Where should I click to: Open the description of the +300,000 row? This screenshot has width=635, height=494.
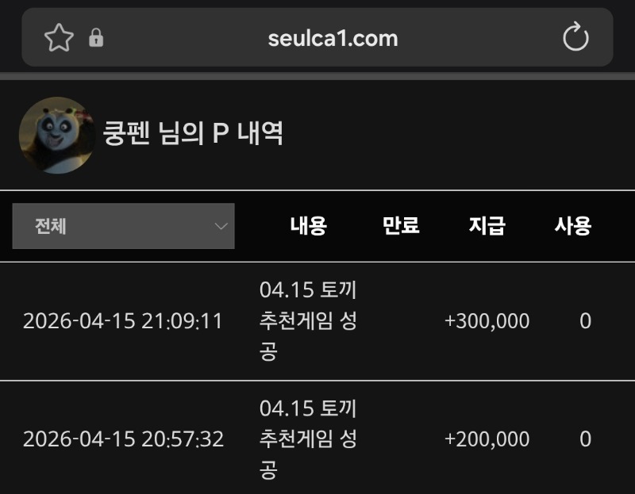point(308,321)
